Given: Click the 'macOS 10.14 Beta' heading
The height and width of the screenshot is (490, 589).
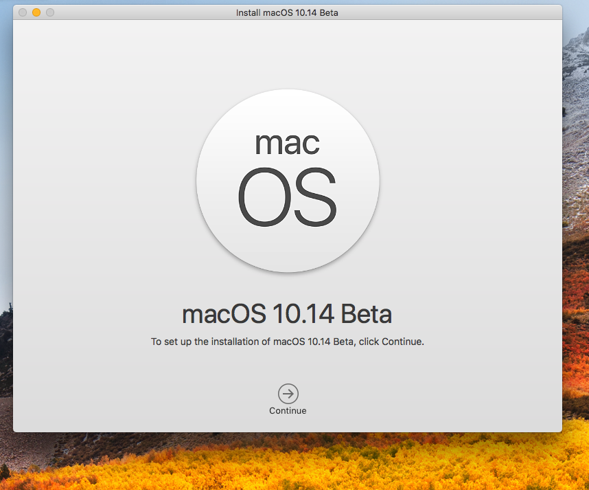Looking at the screenshot, I should tap(287, 314).
